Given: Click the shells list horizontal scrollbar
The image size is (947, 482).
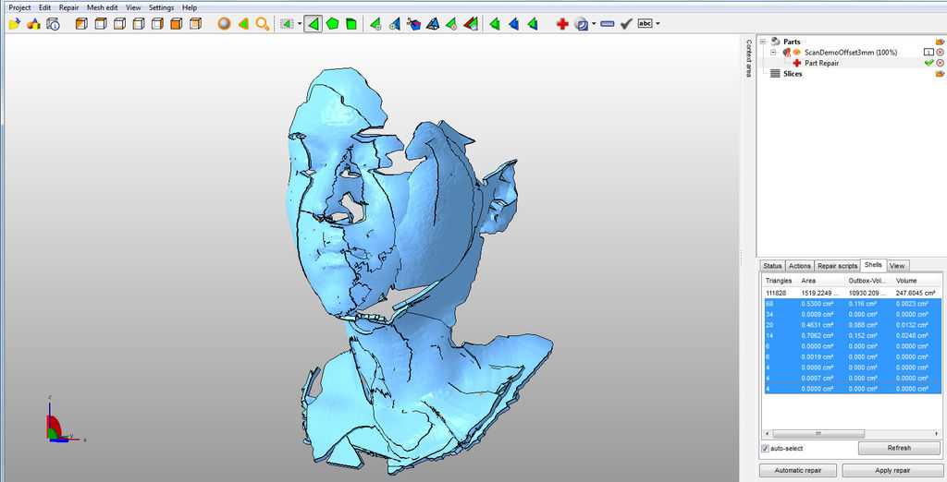Looking at the screenshot, I should (x=814, y=433).
